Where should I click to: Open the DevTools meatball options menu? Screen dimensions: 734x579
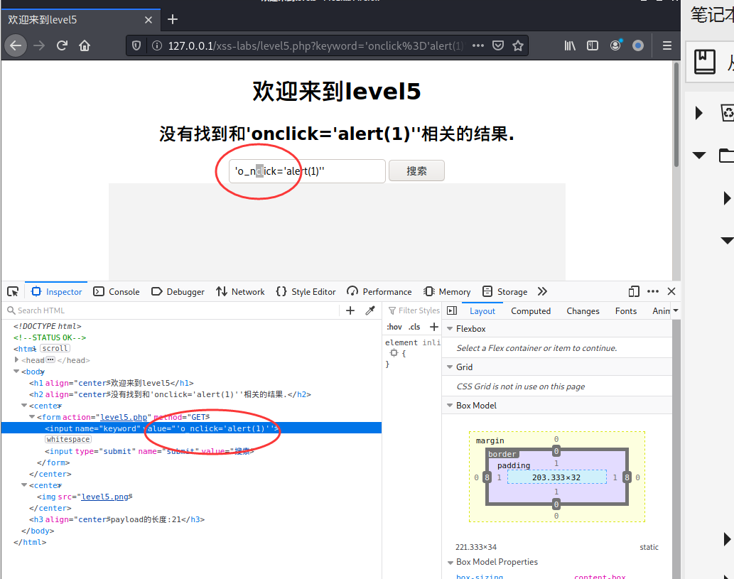pyautogui.click(x=652, y=291)
